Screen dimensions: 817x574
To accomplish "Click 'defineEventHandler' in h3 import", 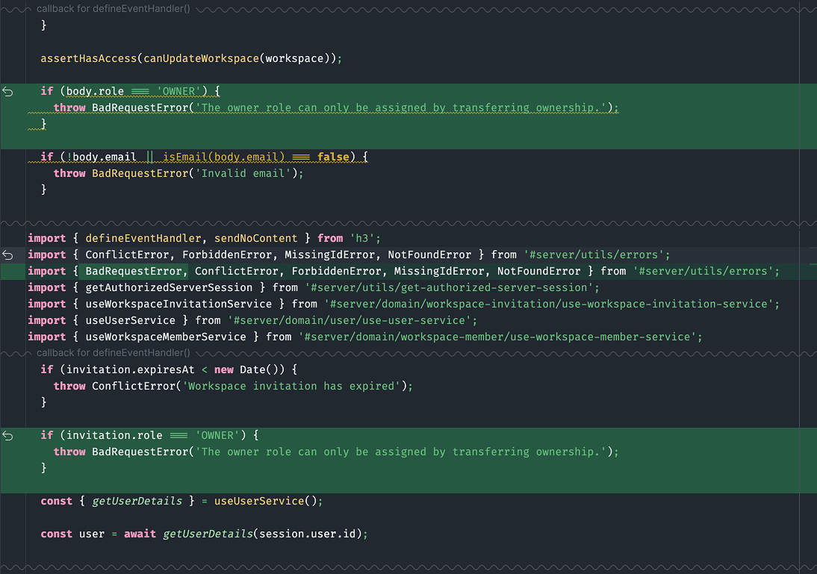I will [143, 238].
